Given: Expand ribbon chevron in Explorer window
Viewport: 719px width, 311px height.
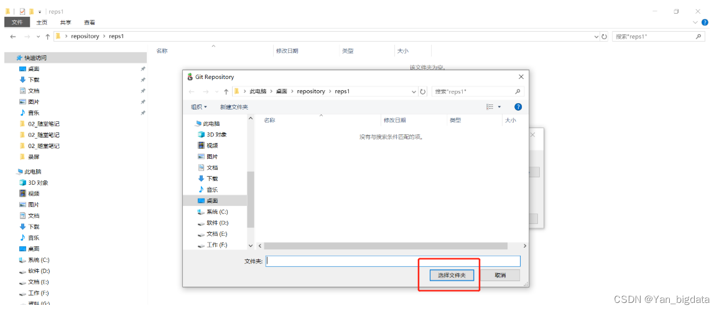Looking at the screenshot, I should [695, 22].
